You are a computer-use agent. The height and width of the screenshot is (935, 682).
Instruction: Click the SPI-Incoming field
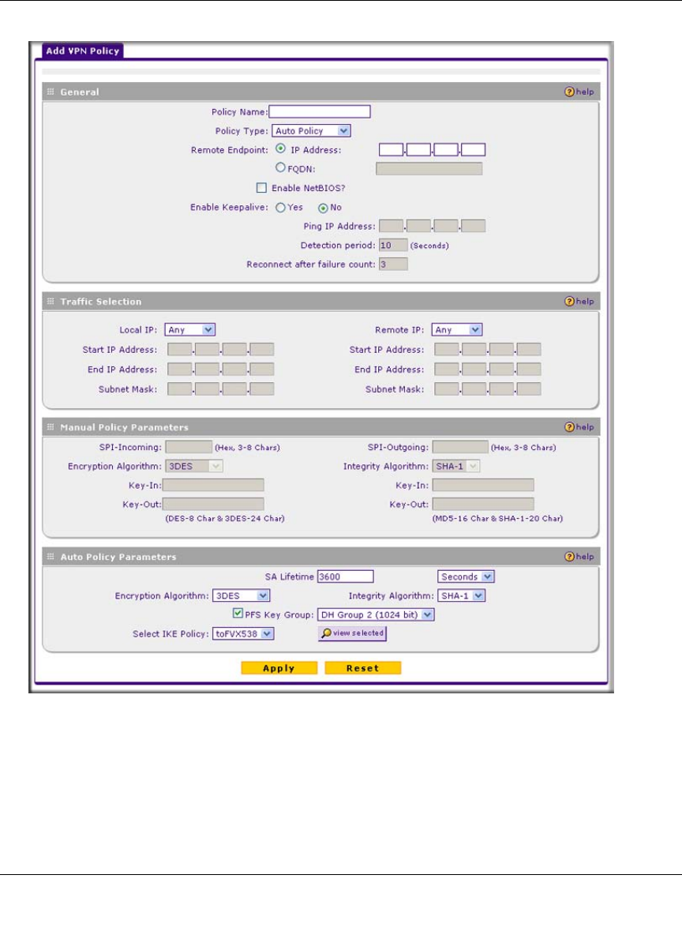click(x=189, y=447)
